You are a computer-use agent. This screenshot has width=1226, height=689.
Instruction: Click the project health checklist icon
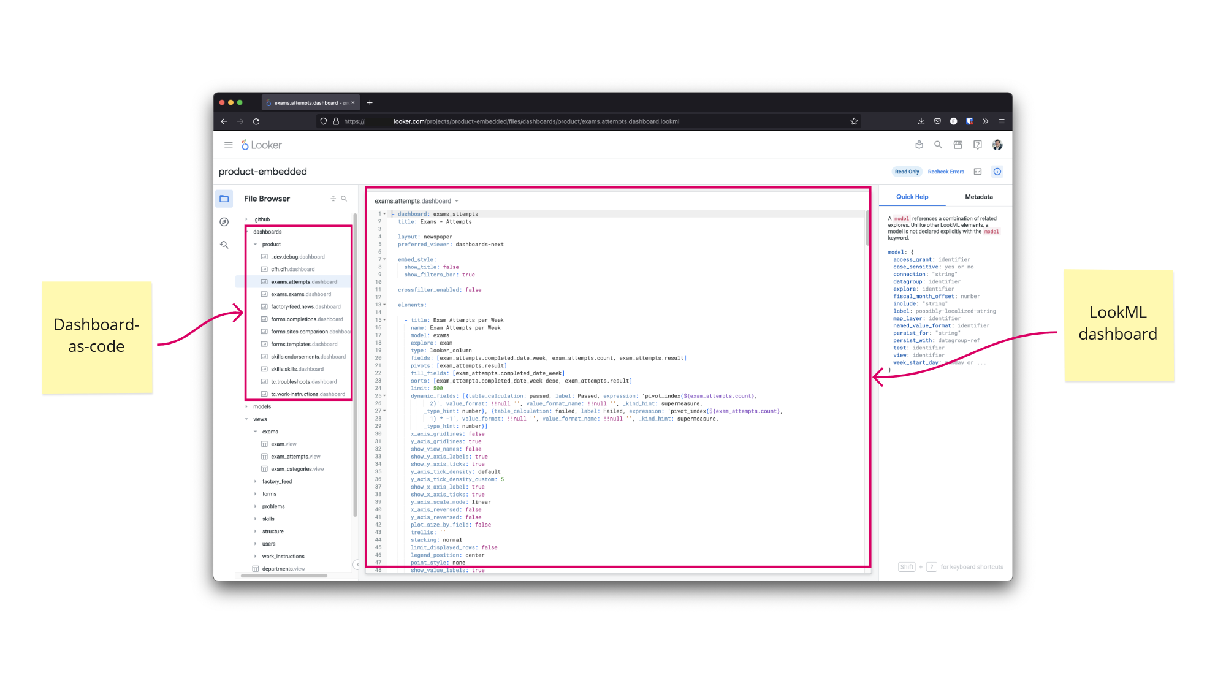(x=978, y=172)
